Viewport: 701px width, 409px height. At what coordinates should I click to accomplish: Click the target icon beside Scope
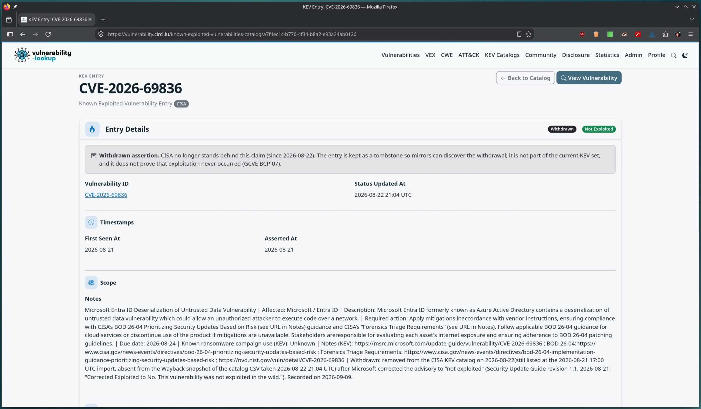91,282
